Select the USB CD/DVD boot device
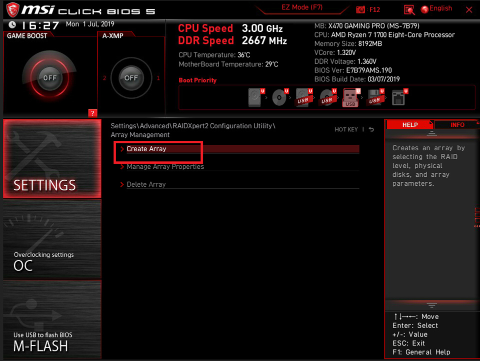This screenshot has height=361, width=480. 328,97
